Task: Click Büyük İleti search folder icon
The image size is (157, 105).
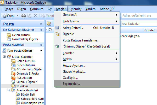Action: tap(18, 94)
